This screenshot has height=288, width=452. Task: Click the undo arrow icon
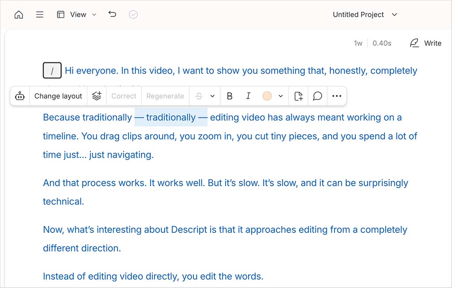coord(112,14)
